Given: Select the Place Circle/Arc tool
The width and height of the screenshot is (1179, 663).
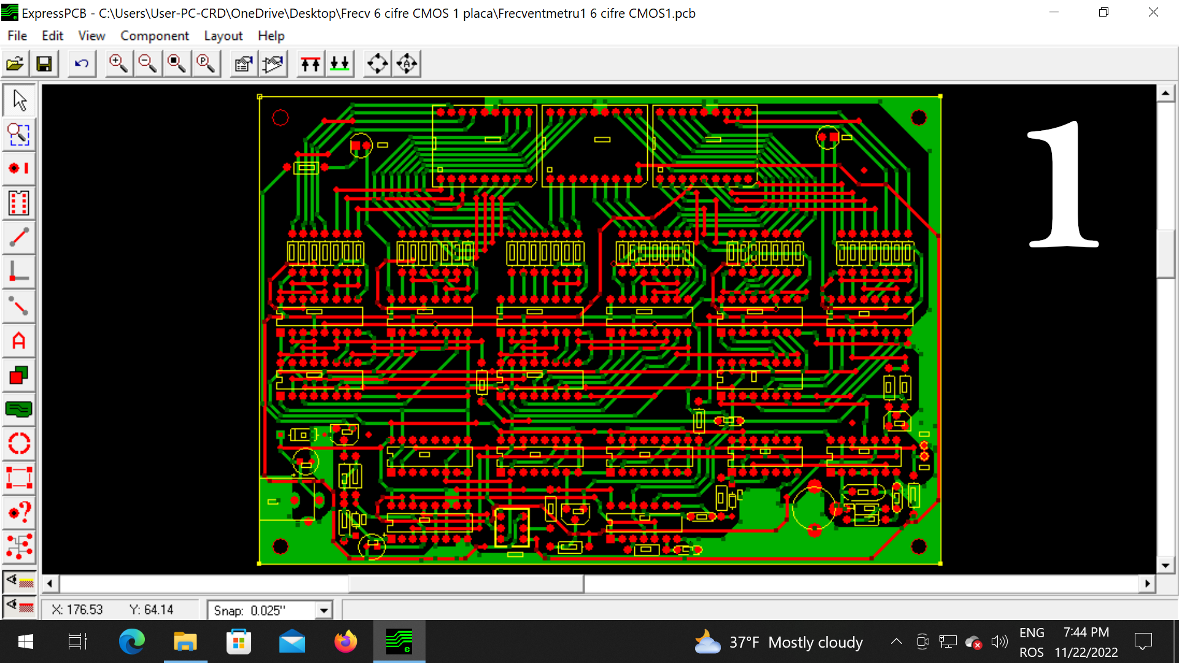Looking at the screenshot, I should click(x=18, y=443).
